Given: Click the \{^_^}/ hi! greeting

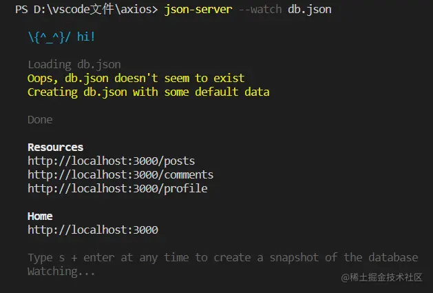Looking at the screenshot, I should point(61,37).
